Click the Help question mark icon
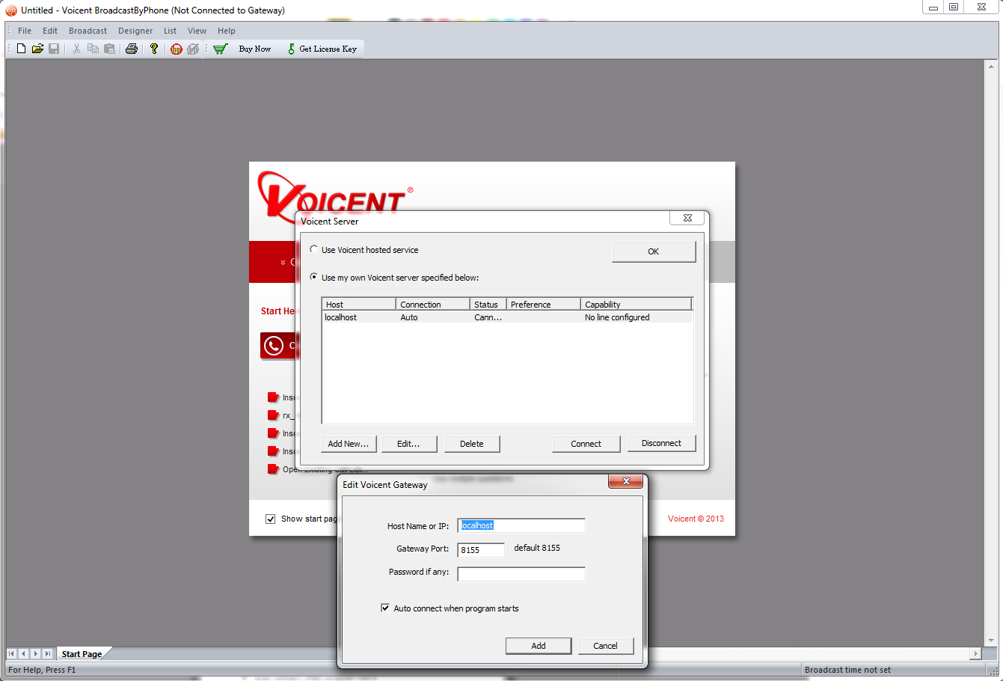 point(154,49)
